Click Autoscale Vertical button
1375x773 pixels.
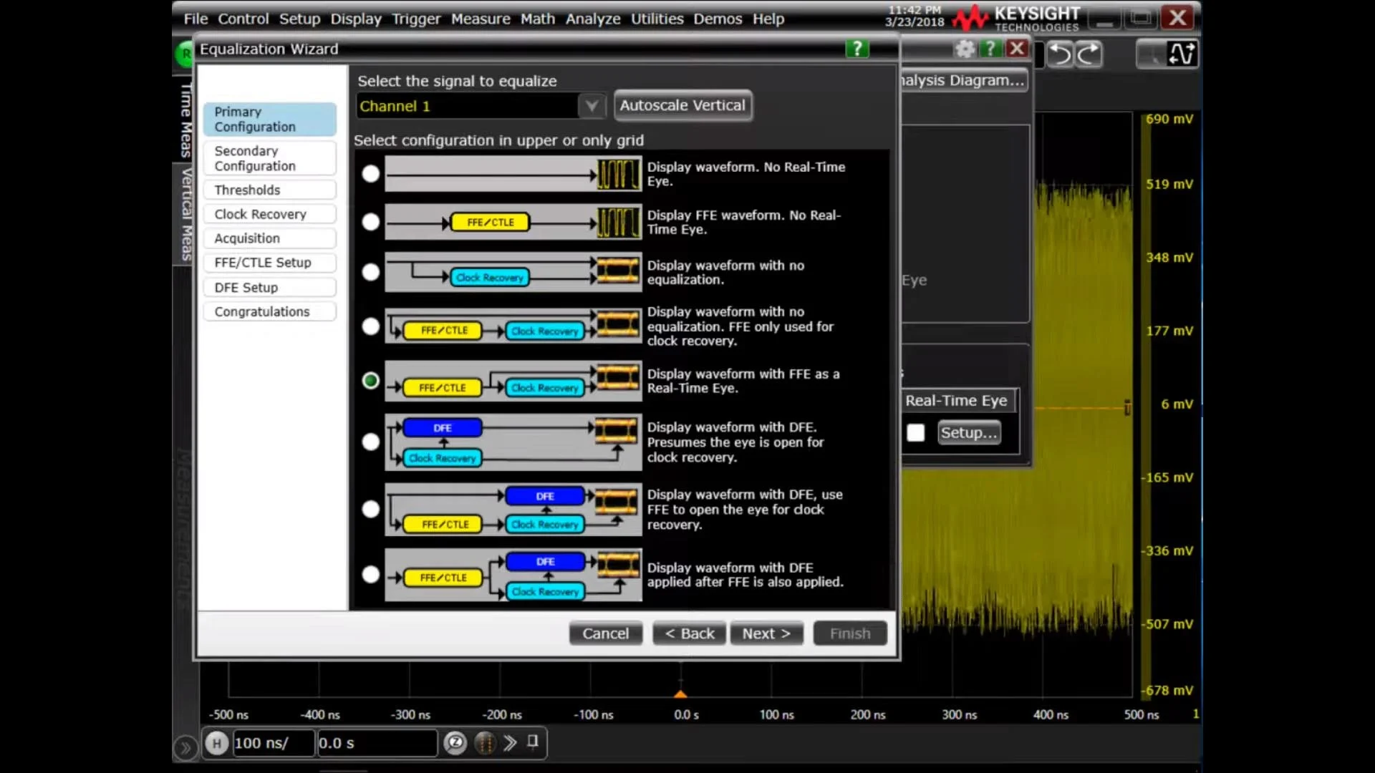point(682,105)
